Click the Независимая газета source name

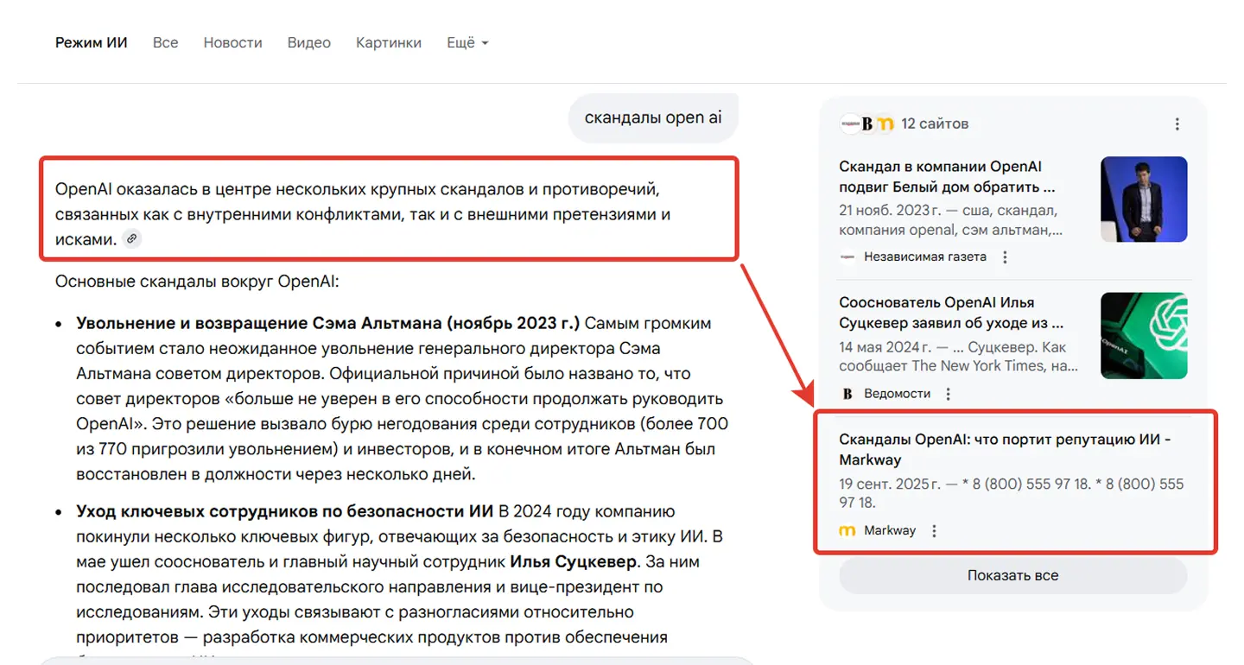(x=925, y=257)
